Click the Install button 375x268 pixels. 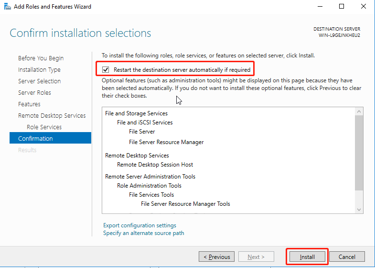[307, 257]
